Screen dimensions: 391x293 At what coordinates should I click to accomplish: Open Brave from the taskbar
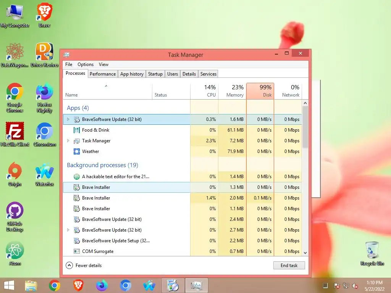78,285
